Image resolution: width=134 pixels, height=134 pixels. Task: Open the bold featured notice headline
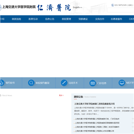coord(95,104)
